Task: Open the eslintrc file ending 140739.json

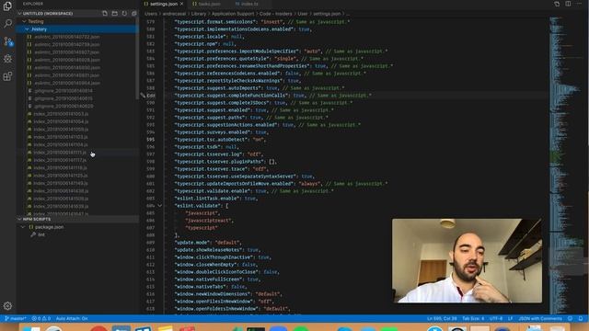Action: (67, 44)
